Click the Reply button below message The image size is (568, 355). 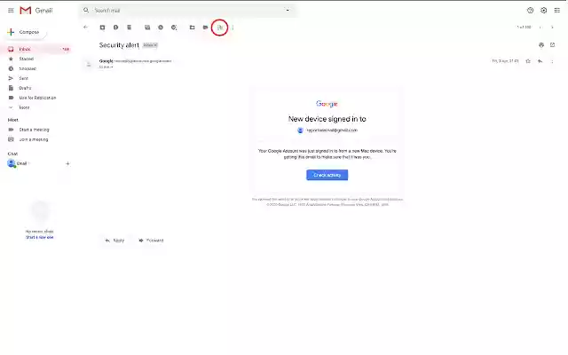click(x=114, y=241)
